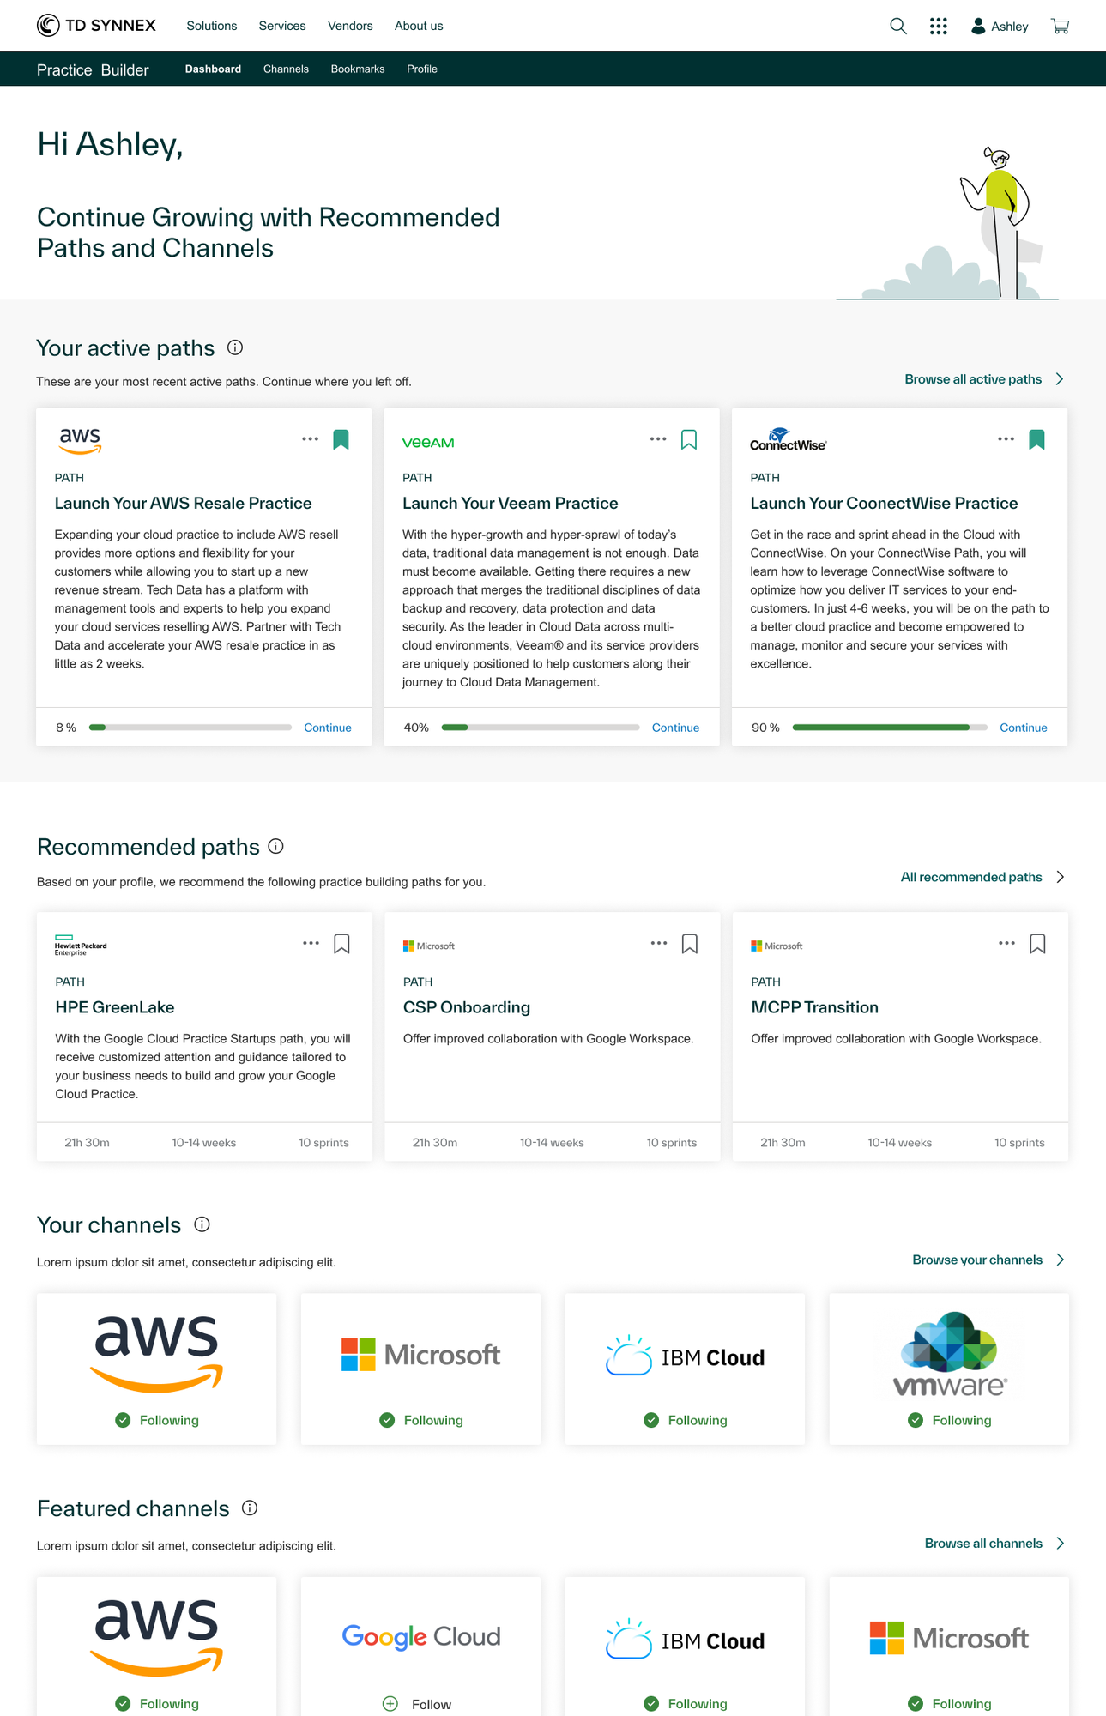Click the info icon beside Your channels

click(x=202, y=1224)
